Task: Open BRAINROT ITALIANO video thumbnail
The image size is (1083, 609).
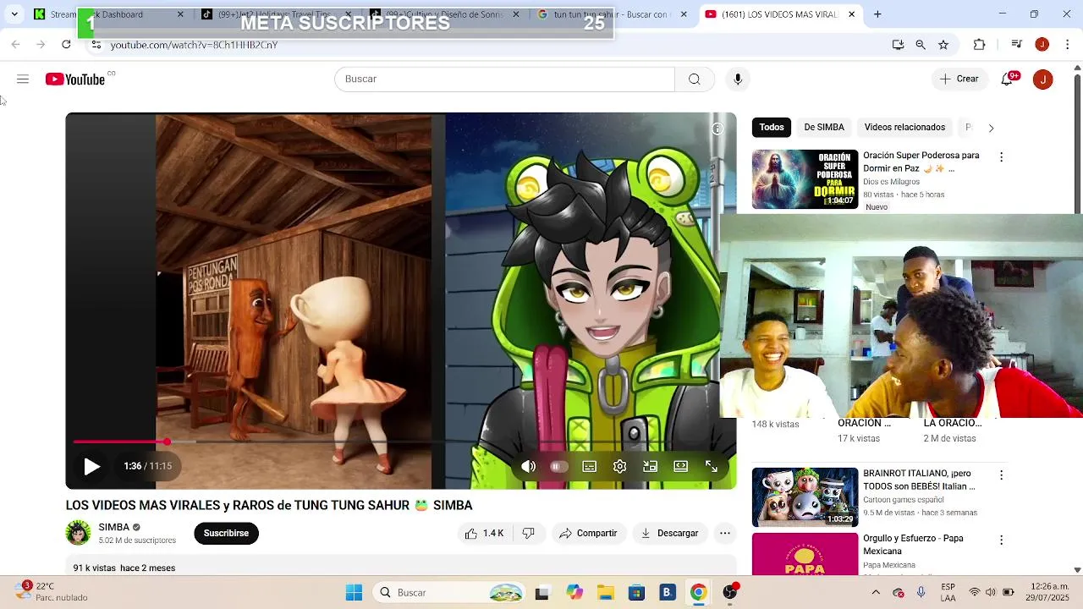Action: (805, 497)
